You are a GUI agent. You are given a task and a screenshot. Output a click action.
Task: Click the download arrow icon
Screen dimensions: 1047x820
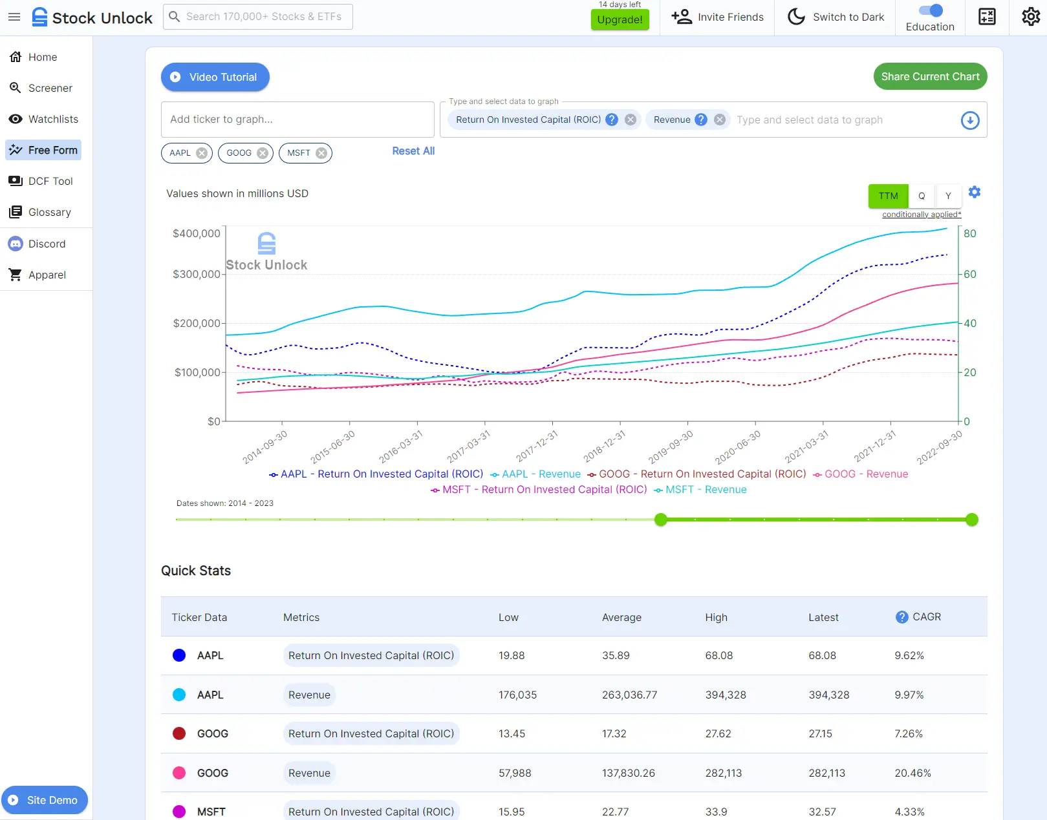tap(969, 120)
